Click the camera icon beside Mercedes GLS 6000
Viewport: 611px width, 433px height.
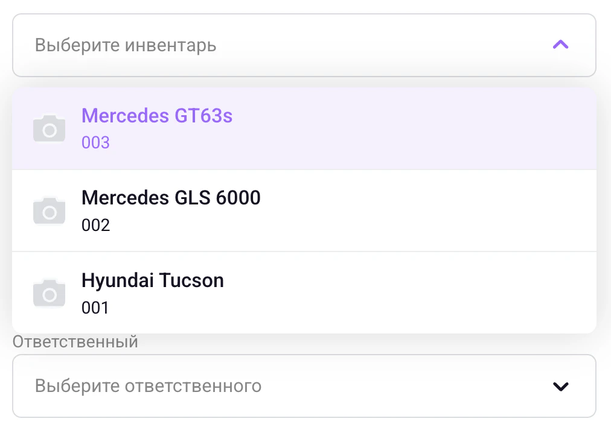(x=49, y=210)
